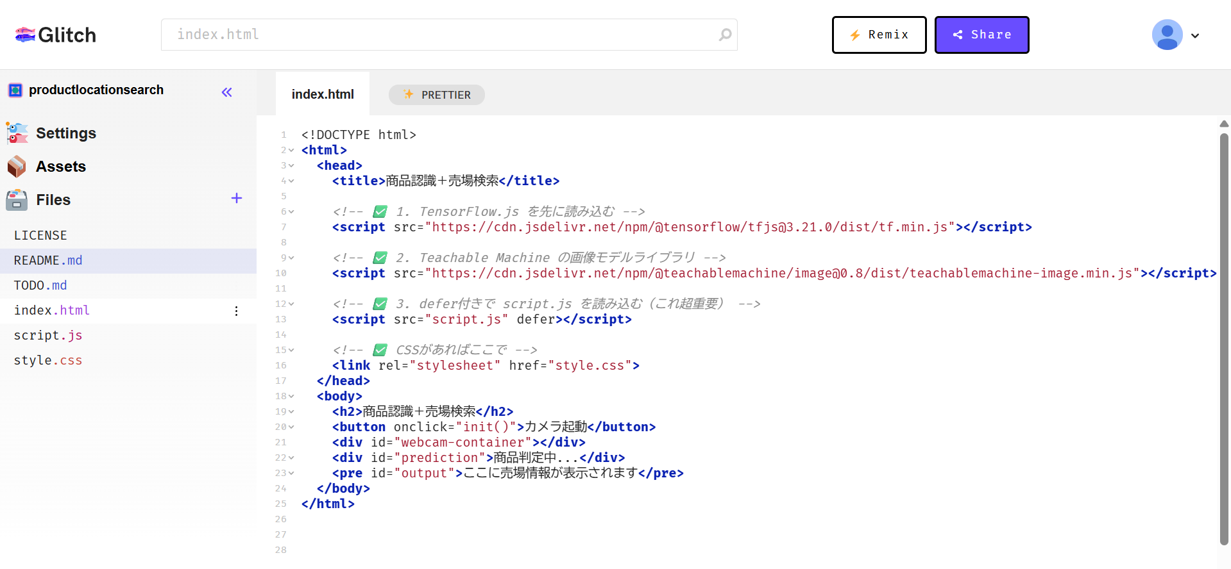Click the teachablemachine script URL on line 10
The width and height of the screenshot is (1231, 569).
pos(782,274)
